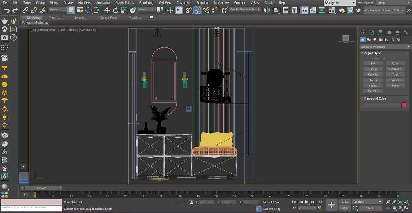Expand the Standard Primitives dropdown
412x213 pixels.
pos(385,47)
